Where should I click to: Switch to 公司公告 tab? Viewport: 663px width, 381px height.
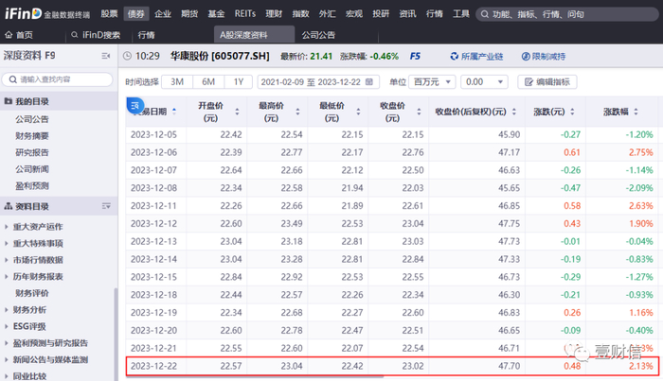pos(318,35)
